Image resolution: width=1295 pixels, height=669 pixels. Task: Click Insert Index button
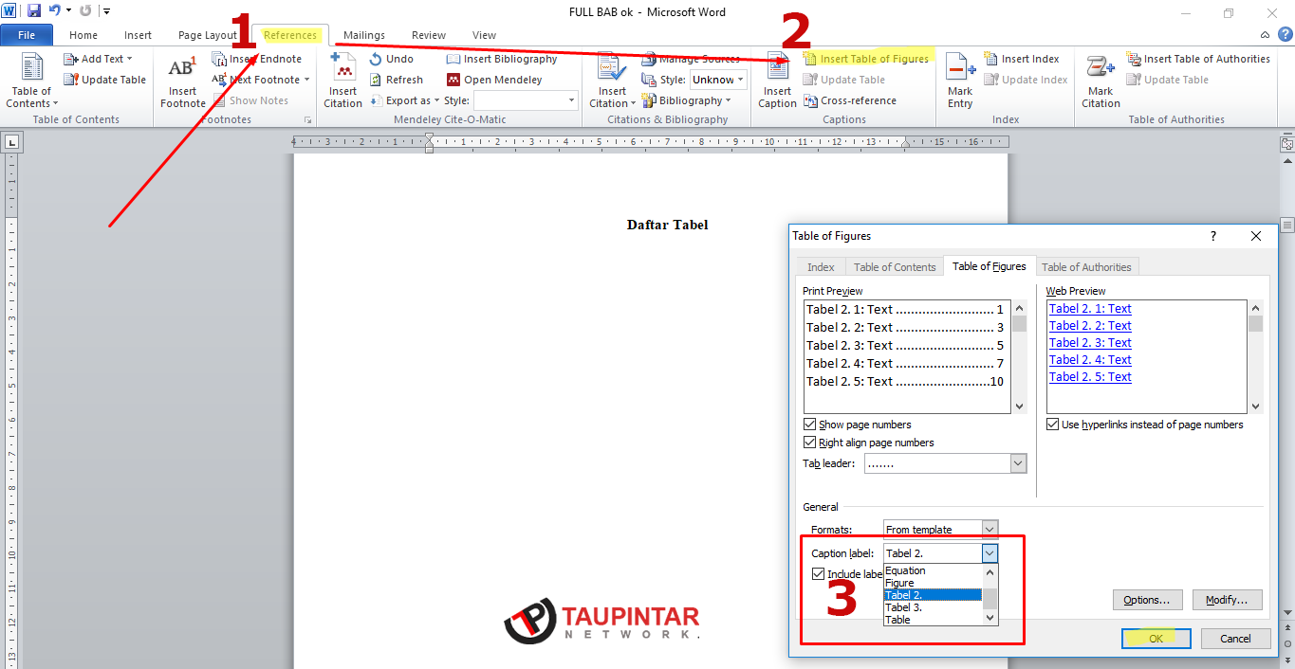[x=1021, y=59]
